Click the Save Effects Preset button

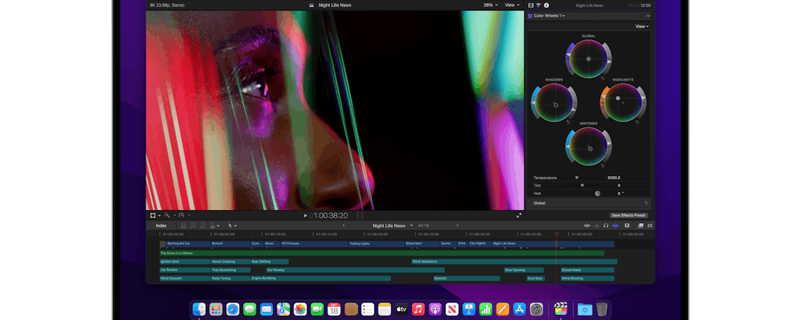[628, 215]
